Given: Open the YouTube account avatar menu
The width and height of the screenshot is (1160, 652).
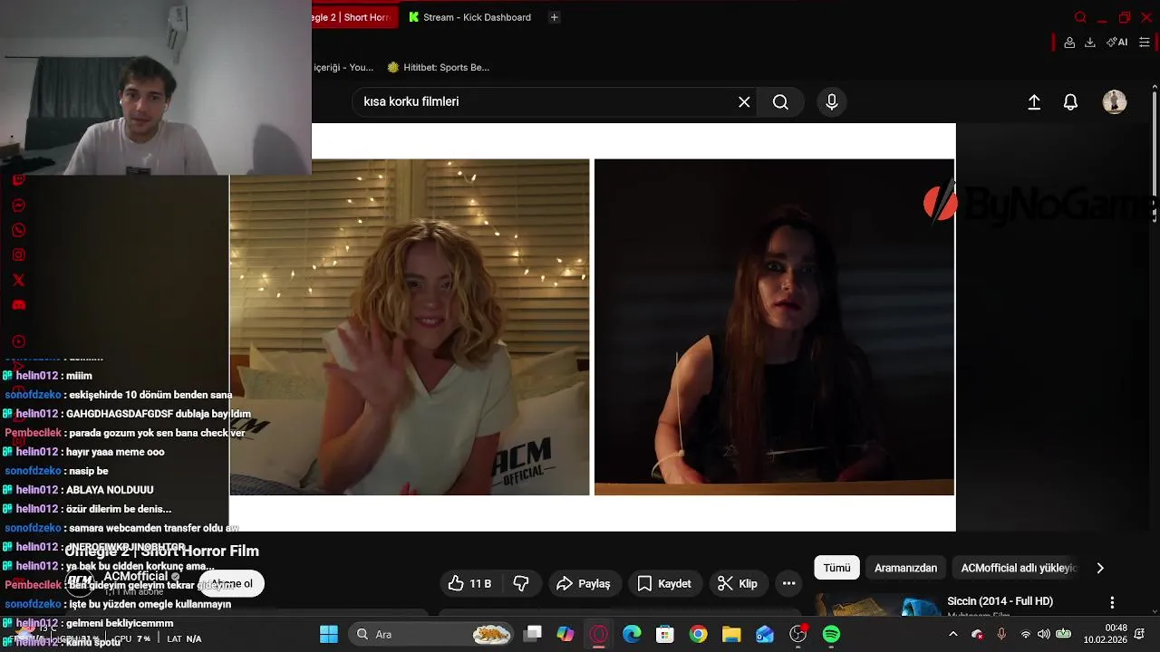Looking at the screenshot, I should click(1115, 102).
